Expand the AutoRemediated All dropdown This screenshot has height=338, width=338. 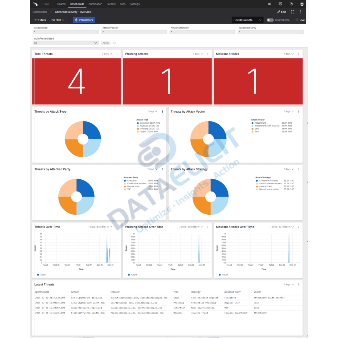pyautogui.click(x=95, y=43)
